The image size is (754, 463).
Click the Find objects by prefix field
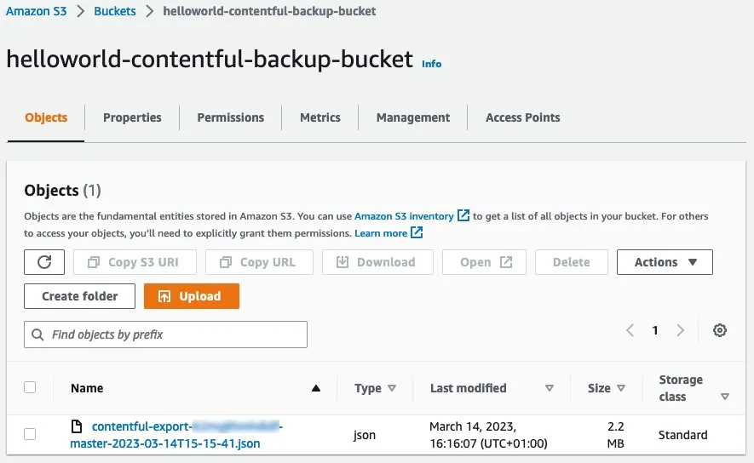(166, 334)
